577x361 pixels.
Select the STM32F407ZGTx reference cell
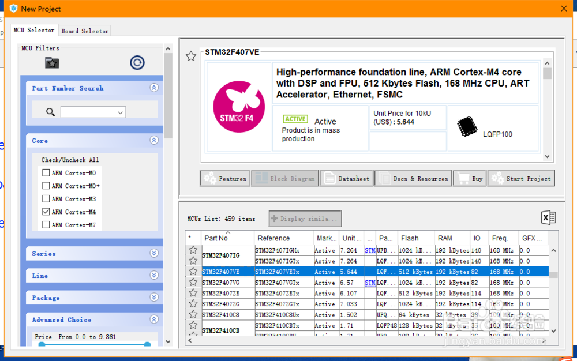pos(284,304)
